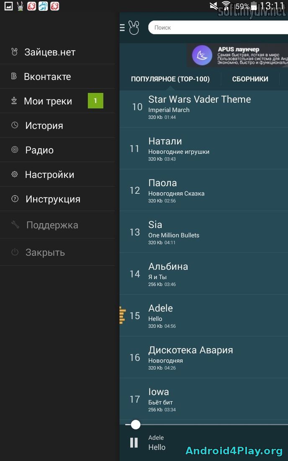Switch to the Сборники tab

pyautogui.click(x=250, y=79)
